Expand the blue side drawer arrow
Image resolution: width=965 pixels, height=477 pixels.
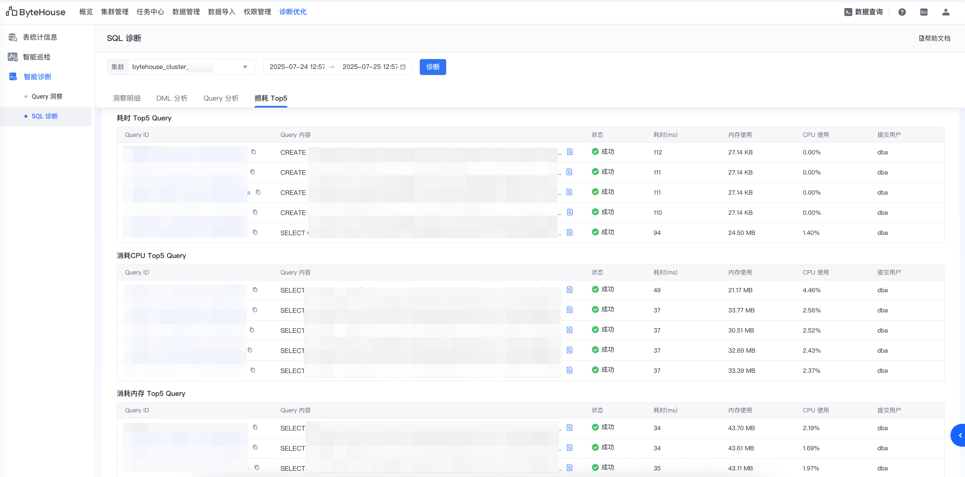click(959, 435)
